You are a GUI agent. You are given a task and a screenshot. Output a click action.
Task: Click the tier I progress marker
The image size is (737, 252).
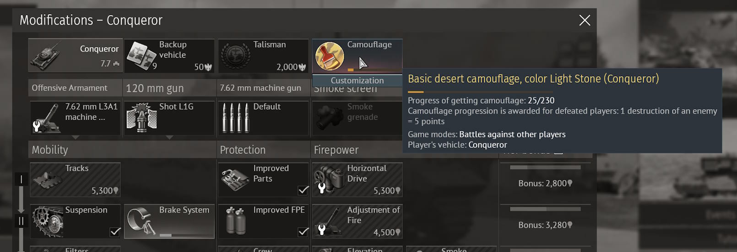point(21,179)
